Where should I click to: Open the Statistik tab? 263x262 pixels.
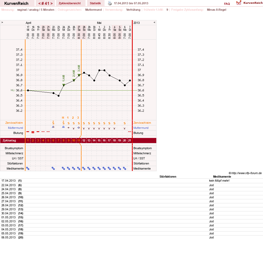(95, 3)
